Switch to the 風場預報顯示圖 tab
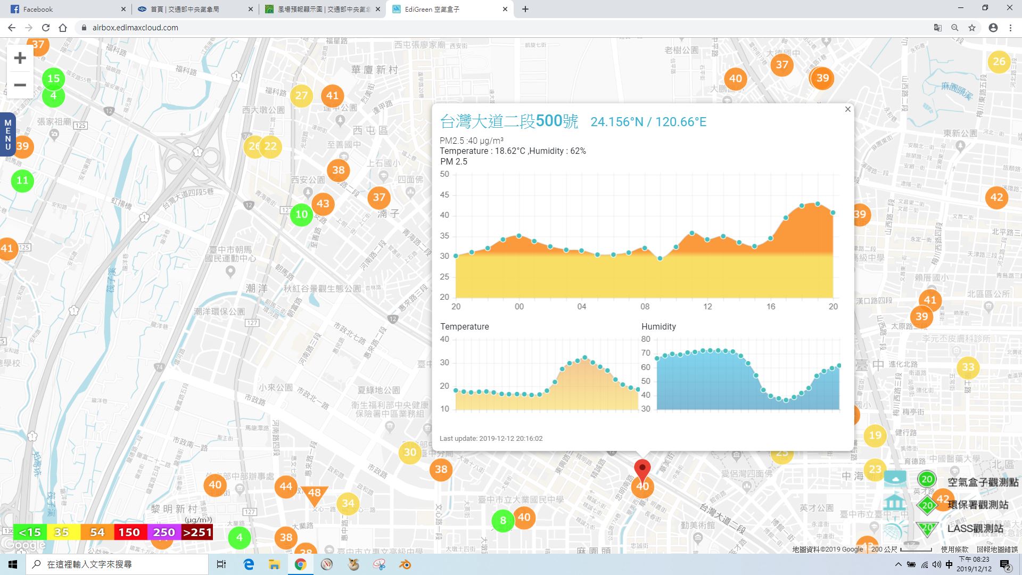 (x=322, y=9)
